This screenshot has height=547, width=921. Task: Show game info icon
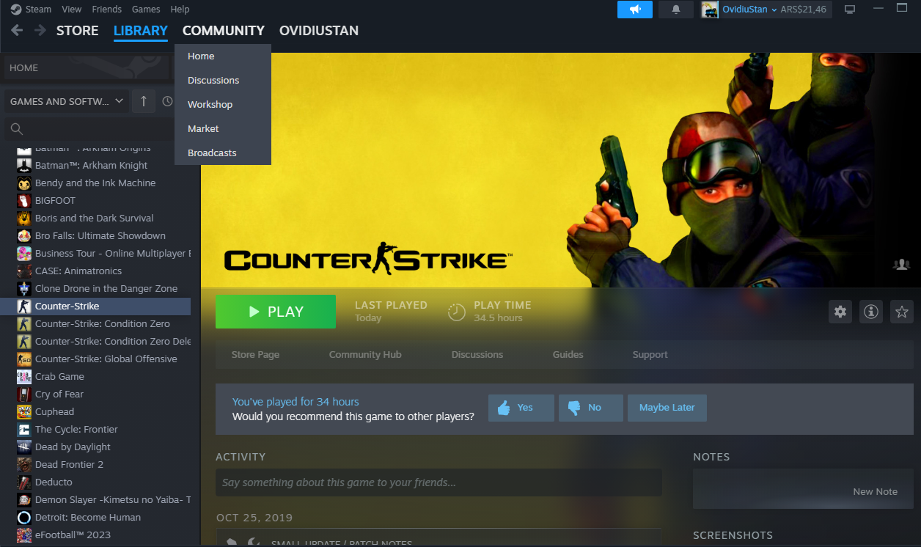[871, 312]
